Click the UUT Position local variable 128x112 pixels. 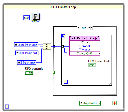click(27, 53)
